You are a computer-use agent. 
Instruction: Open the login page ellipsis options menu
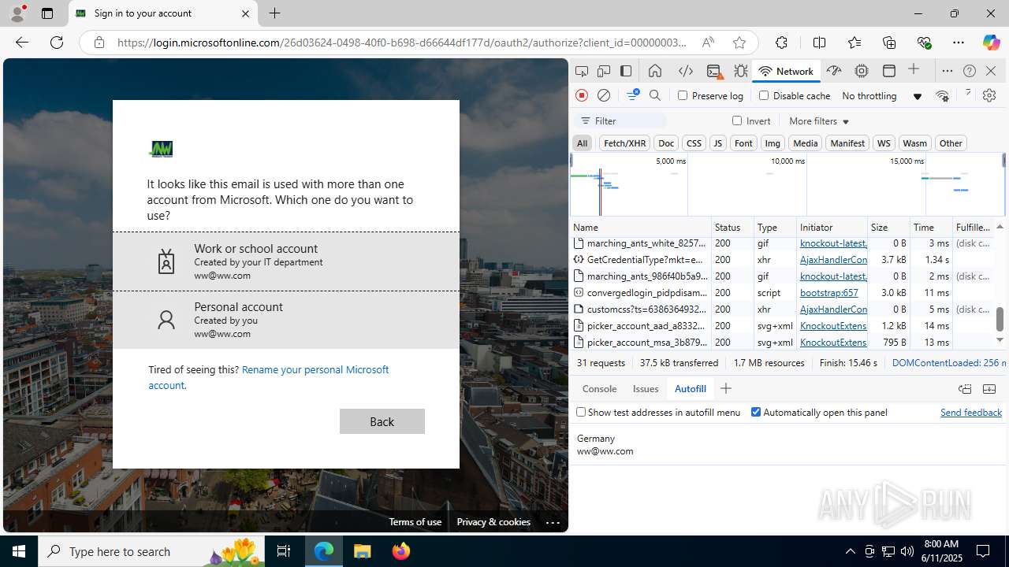point(553,522)
